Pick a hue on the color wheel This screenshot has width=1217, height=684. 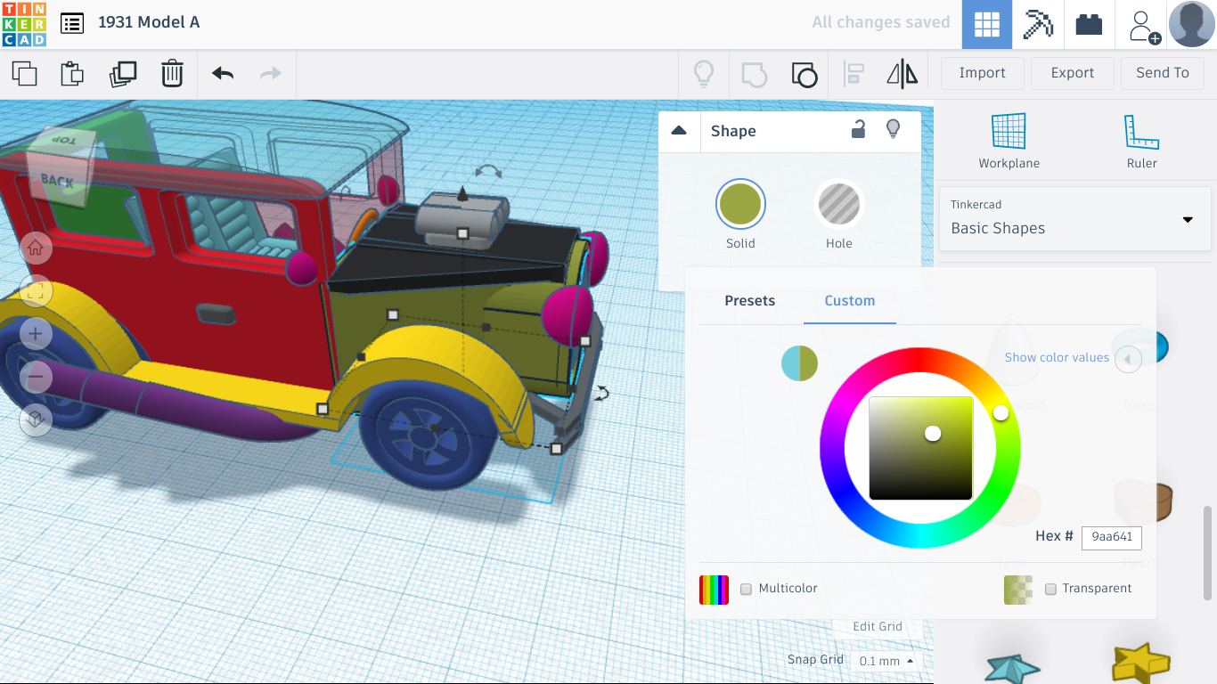tap(1001, 412)
